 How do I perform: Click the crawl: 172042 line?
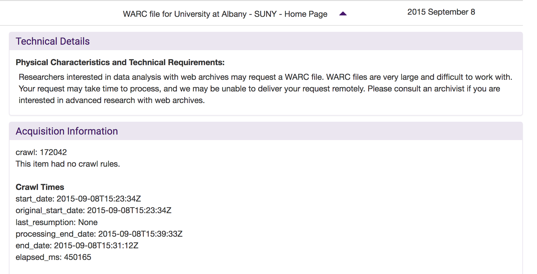[x=41, y=152]
